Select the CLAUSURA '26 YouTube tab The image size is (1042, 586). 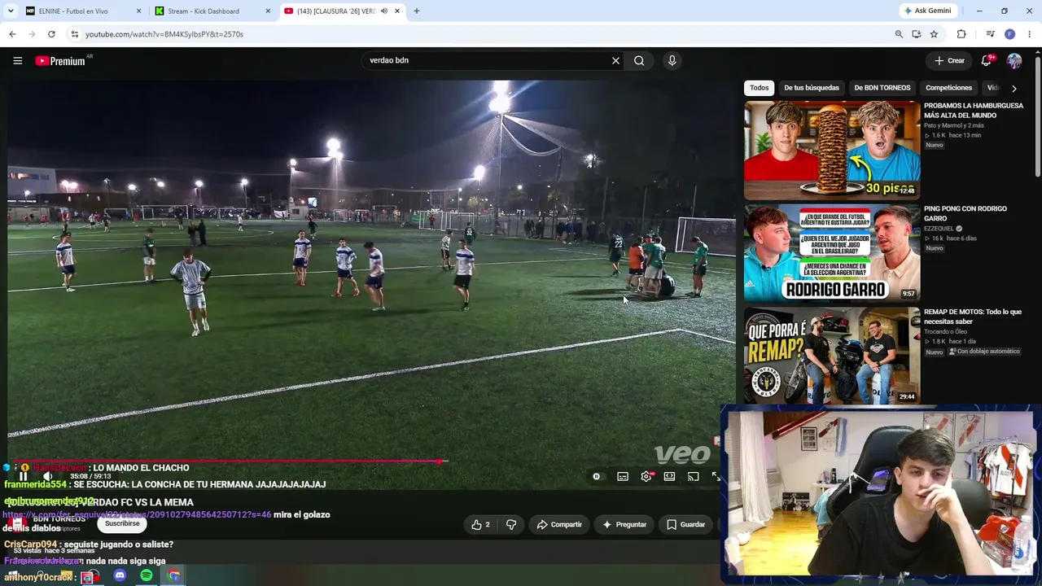click(342, 11)
